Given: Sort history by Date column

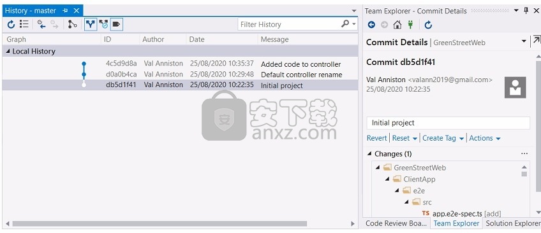Looking at the screenshot, I should point(222,39).
